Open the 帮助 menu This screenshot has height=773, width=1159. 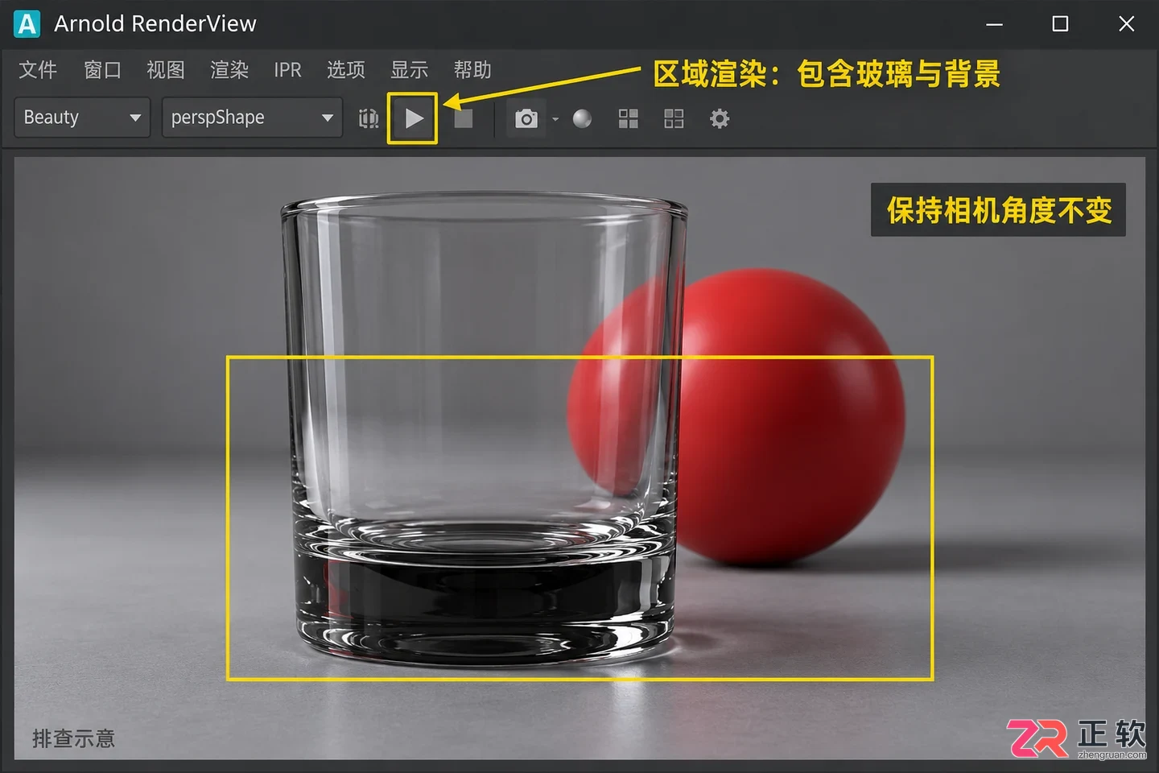tap(472, 70)
